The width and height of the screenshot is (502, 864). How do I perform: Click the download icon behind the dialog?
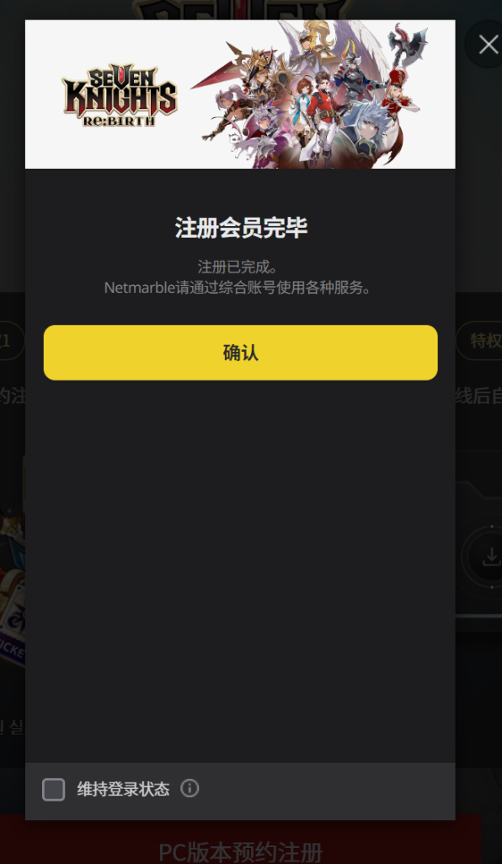click(491, 557)
